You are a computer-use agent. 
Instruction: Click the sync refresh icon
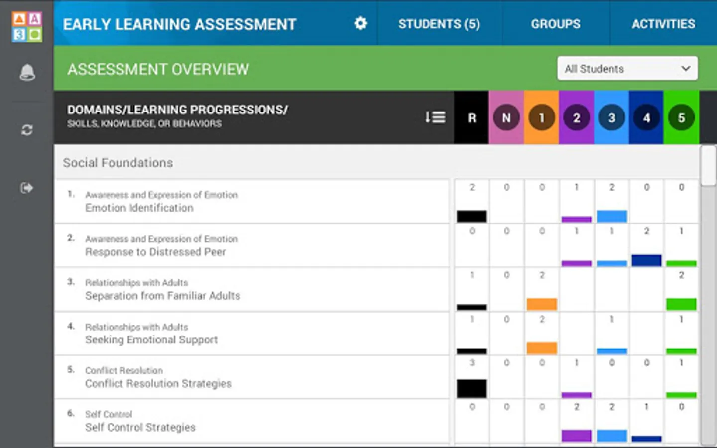tap(27, 130)
